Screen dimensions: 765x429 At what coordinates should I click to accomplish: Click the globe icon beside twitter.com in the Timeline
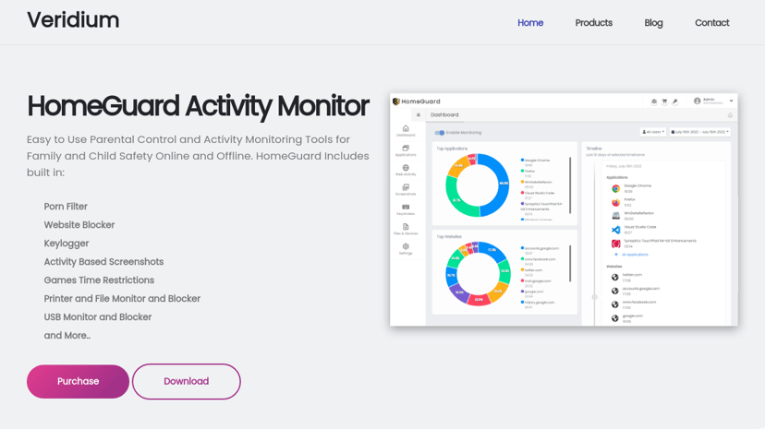click(x=615, y=277)
